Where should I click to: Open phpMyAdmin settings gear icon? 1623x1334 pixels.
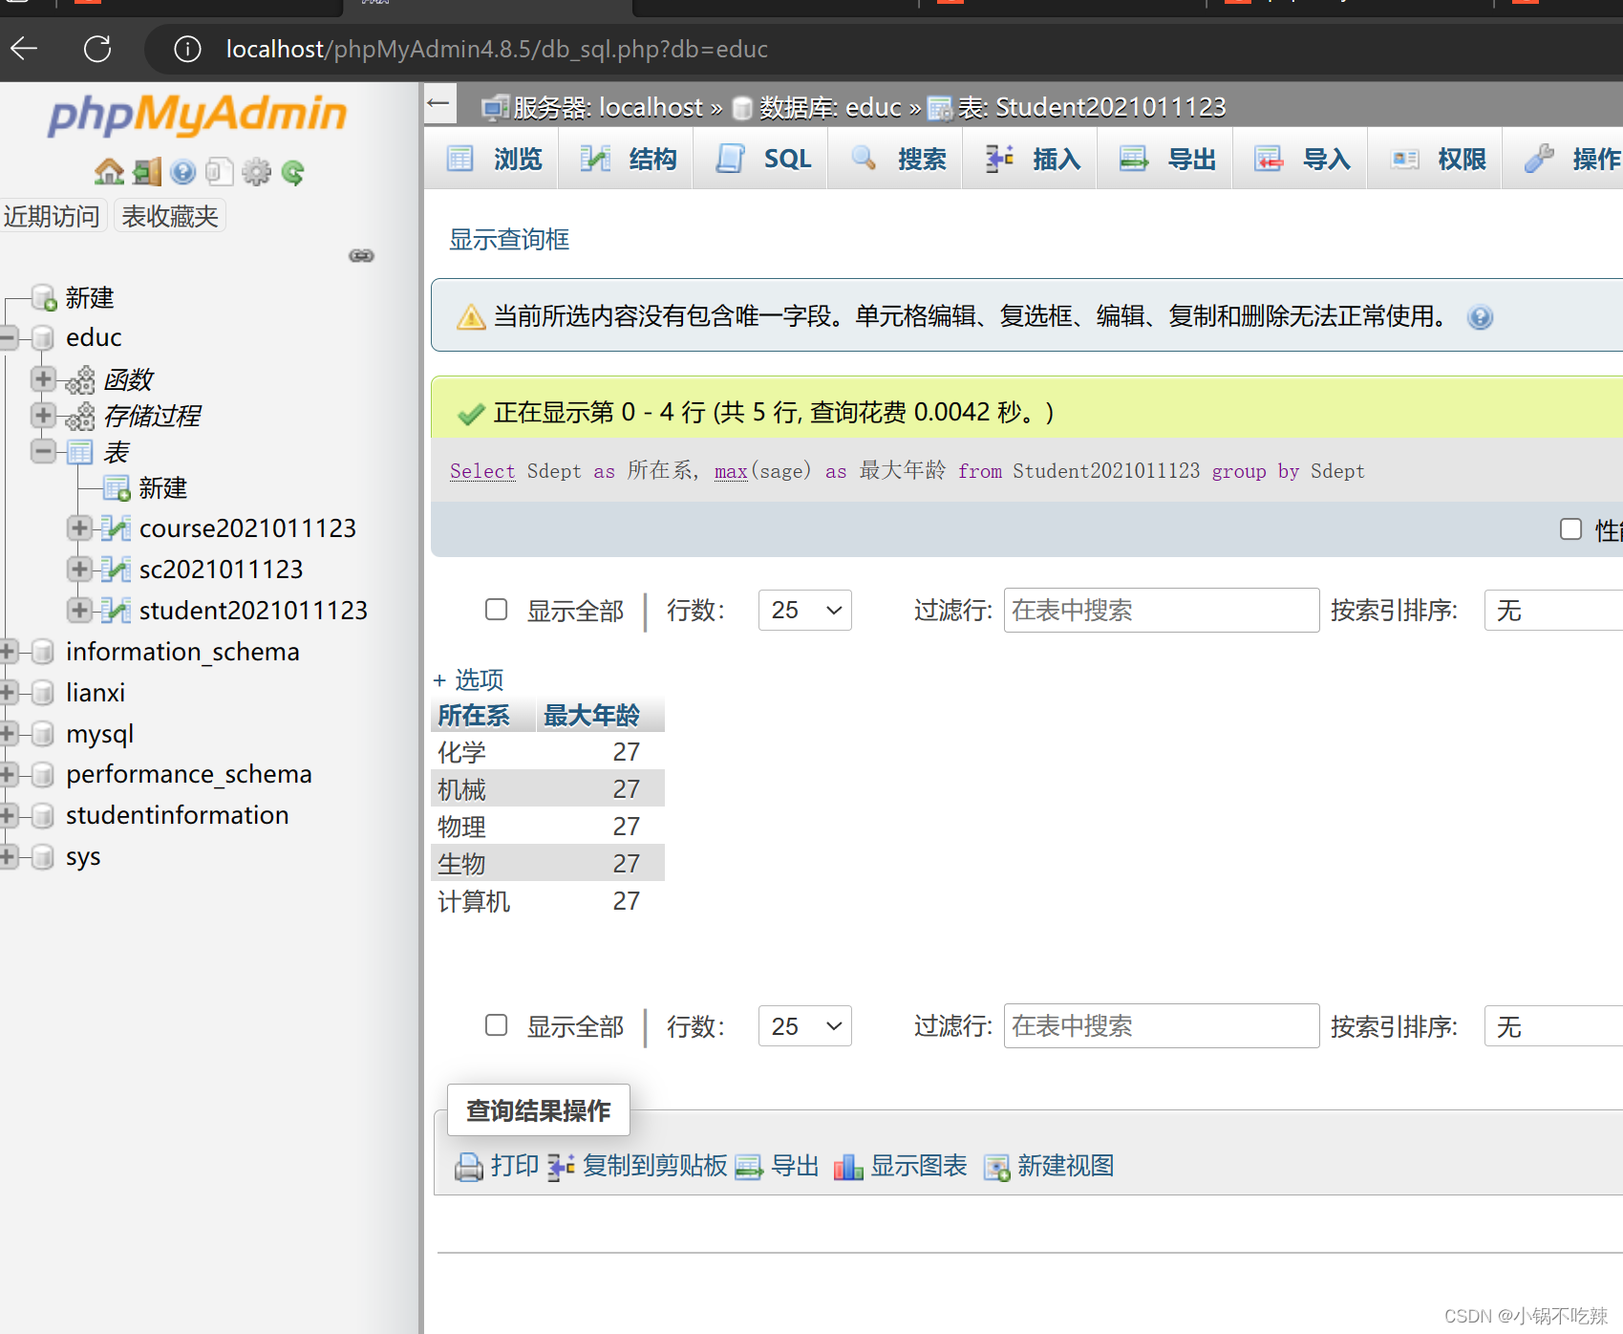point(256,171)
